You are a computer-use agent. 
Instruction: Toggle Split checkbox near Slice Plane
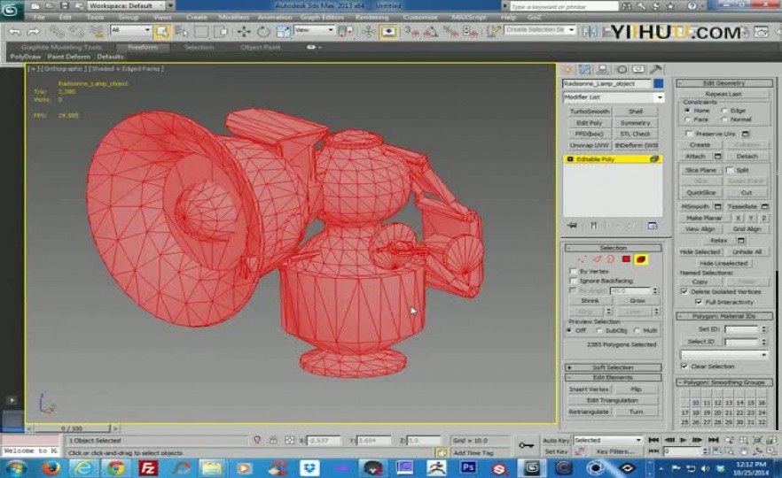(x=730, y=170)
